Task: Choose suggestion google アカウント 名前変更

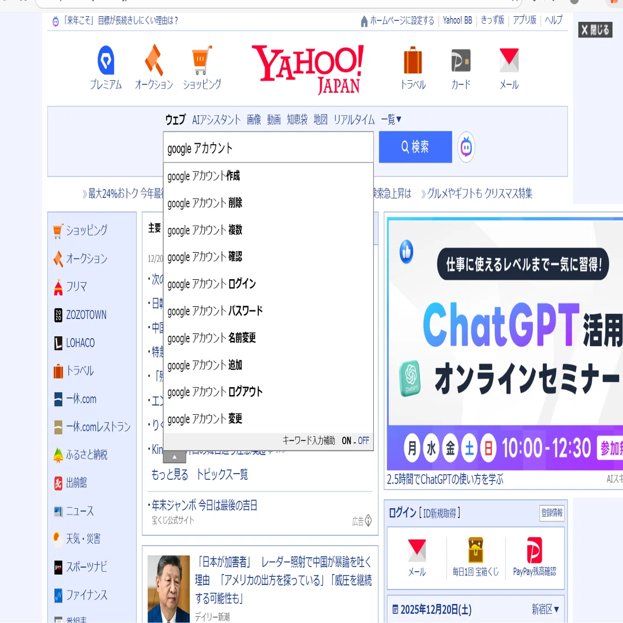Action: point(268,338)
